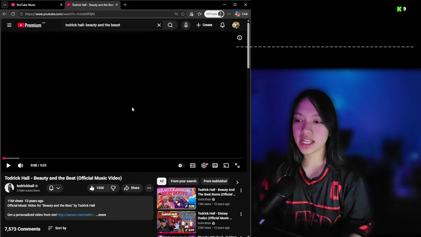View site information lock icon
This screenshot has height=237, width=421.
[21, 14]
